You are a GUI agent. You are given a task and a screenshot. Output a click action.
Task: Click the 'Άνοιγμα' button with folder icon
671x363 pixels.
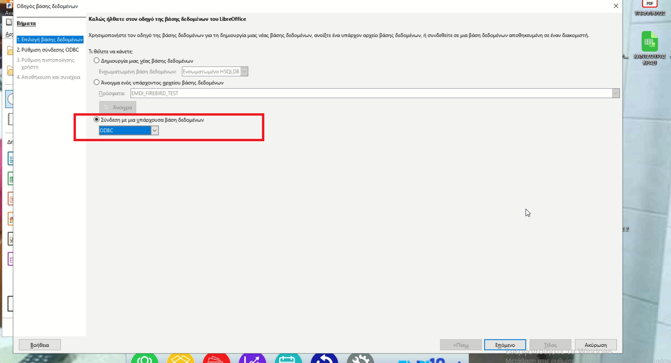click(118, 107)
